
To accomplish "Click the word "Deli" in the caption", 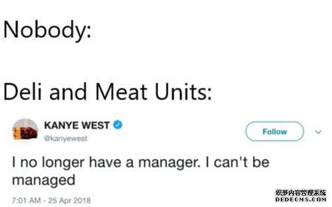I will click(22, 91).
